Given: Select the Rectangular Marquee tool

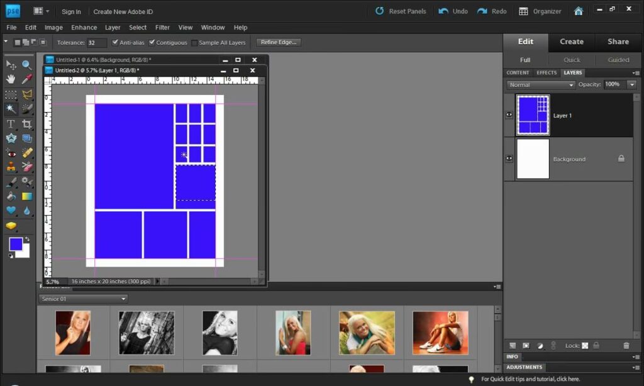Looking at the screenshot, I should click(x=11, y=94).
